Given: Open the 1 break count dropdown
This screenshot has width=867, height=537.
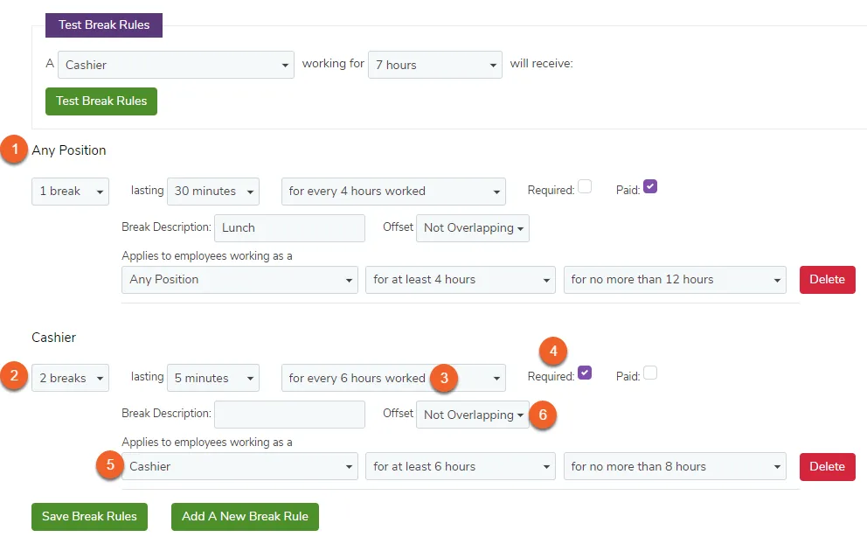Looking at the screenshot, I should click(x=70, y=192).
